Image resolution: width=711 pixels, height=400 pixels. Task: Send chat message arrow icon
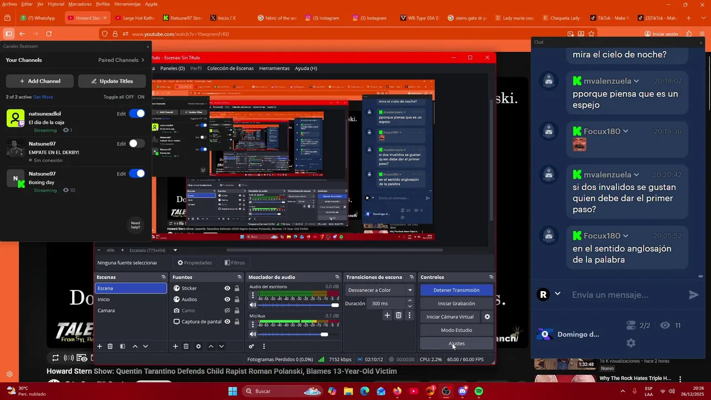coord(693,295)
